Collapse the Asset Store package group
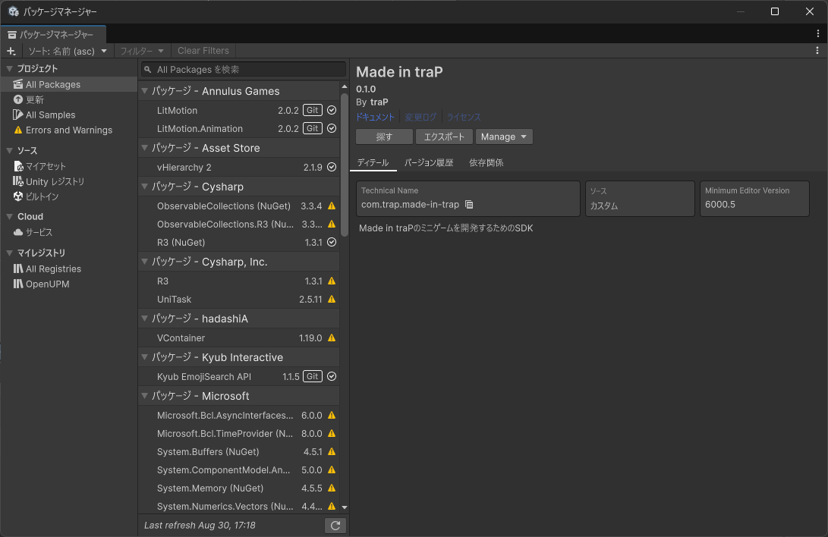Screen dimensions: 828x537 click(145, 148)
